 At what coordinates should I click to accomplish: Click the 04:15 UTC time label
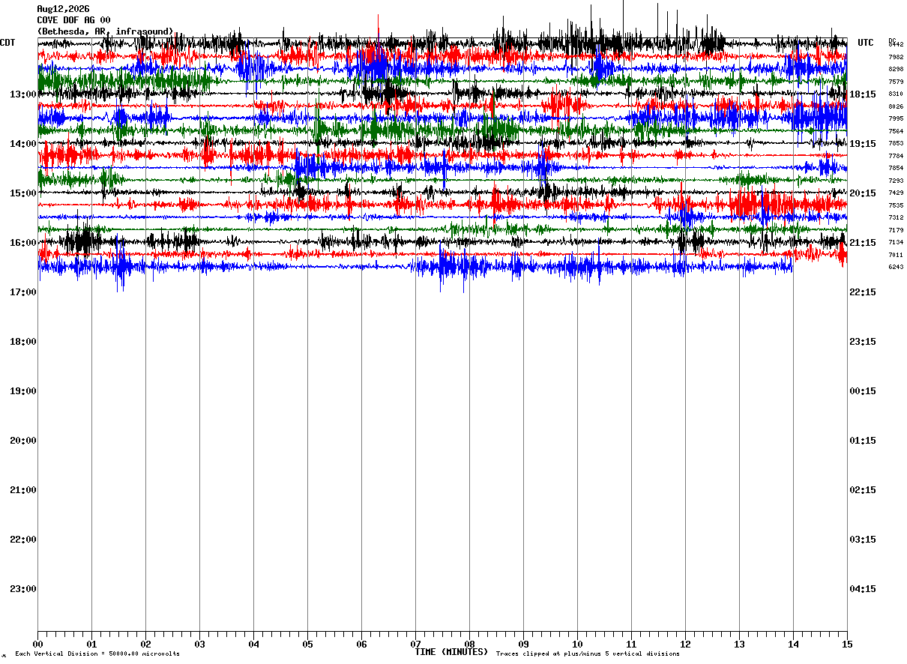[862, 589]
